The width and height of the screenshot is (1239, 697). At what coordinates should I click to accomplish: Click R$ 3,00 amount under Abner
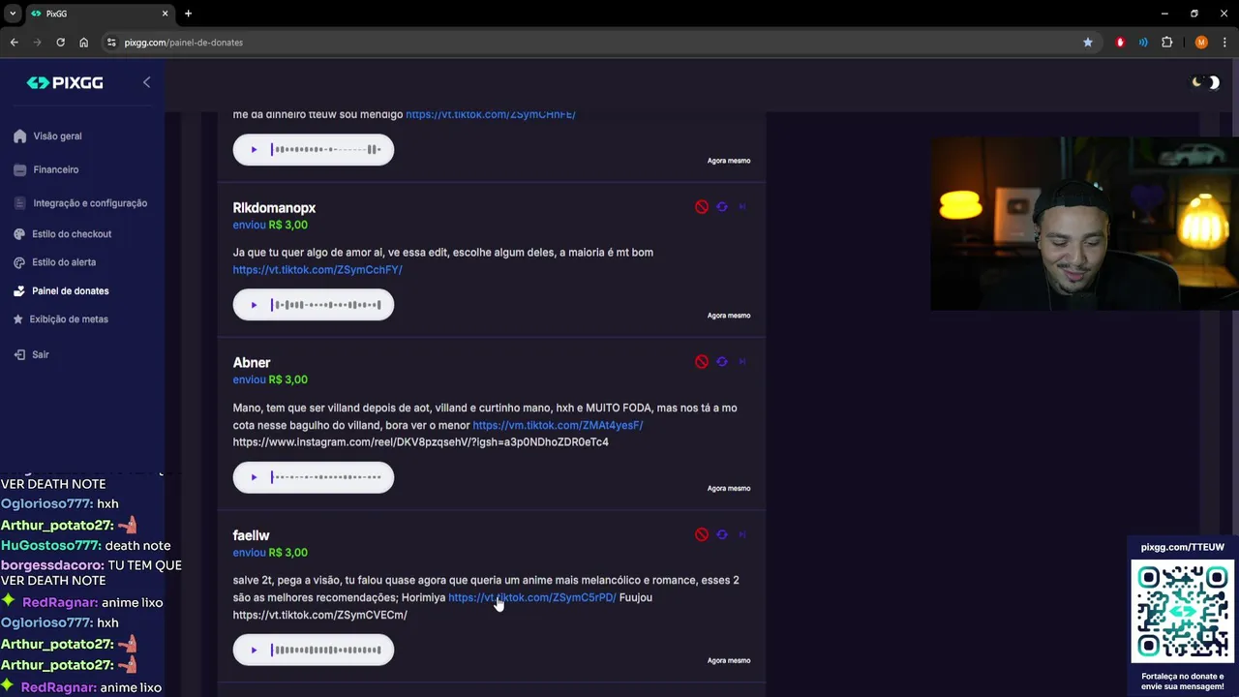pos(288,379)
